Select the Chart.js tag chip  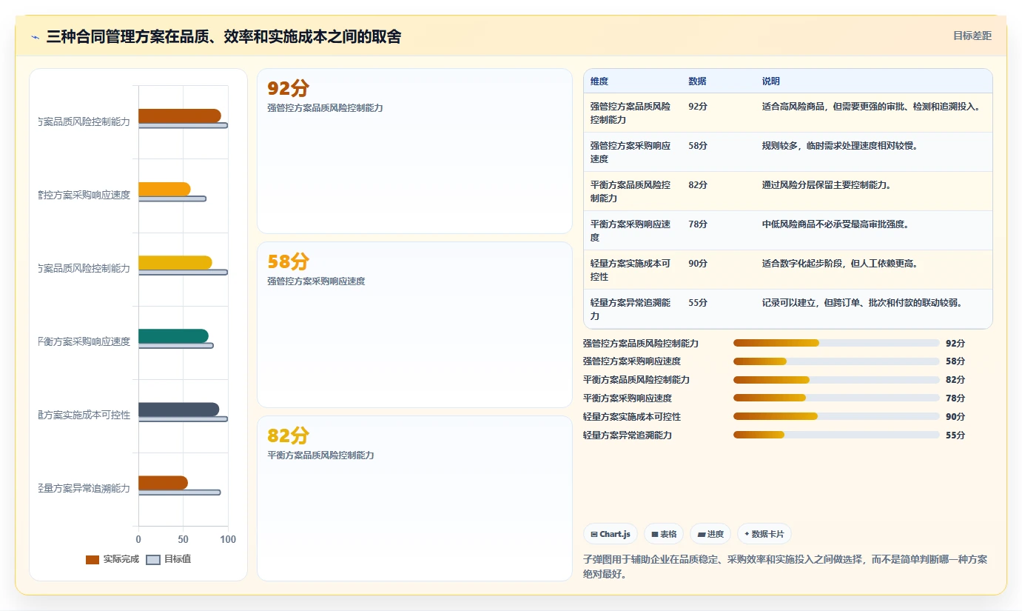tap(611, 534)
